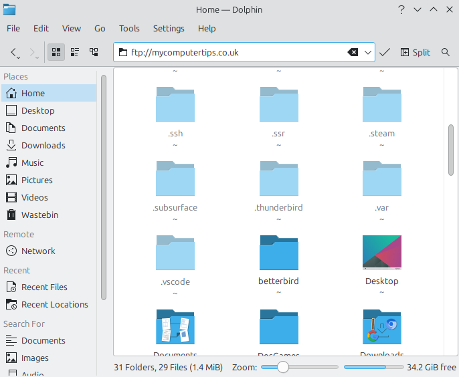Open the search magnifier icon
This screenshot has width=459, height=377.
pyautogui.click(x=446, y=52)
